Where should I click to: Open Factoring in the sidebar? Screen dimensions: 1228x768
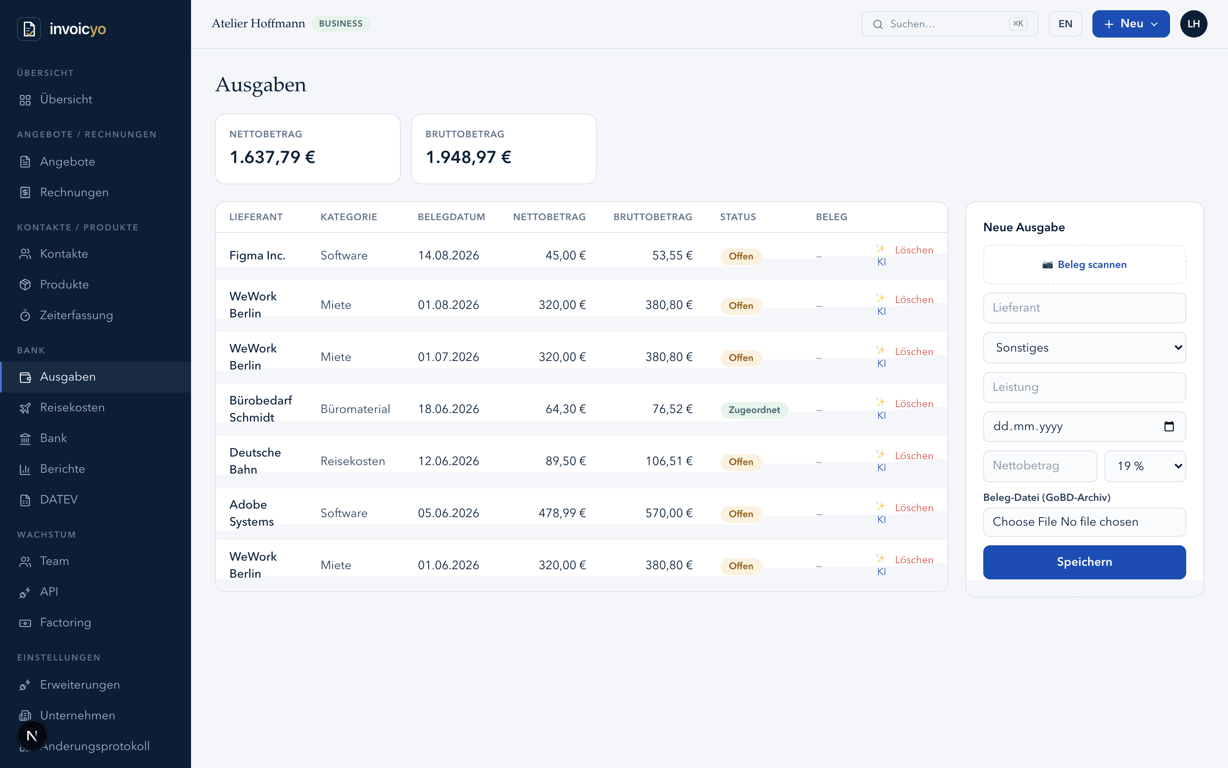click(96, 623)
